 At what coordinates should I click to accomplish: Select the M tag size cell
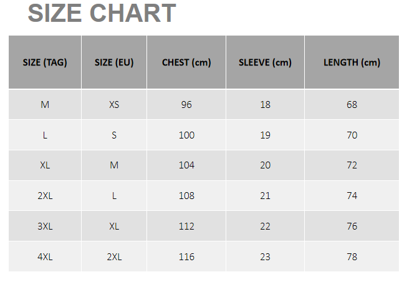(45, 105)
